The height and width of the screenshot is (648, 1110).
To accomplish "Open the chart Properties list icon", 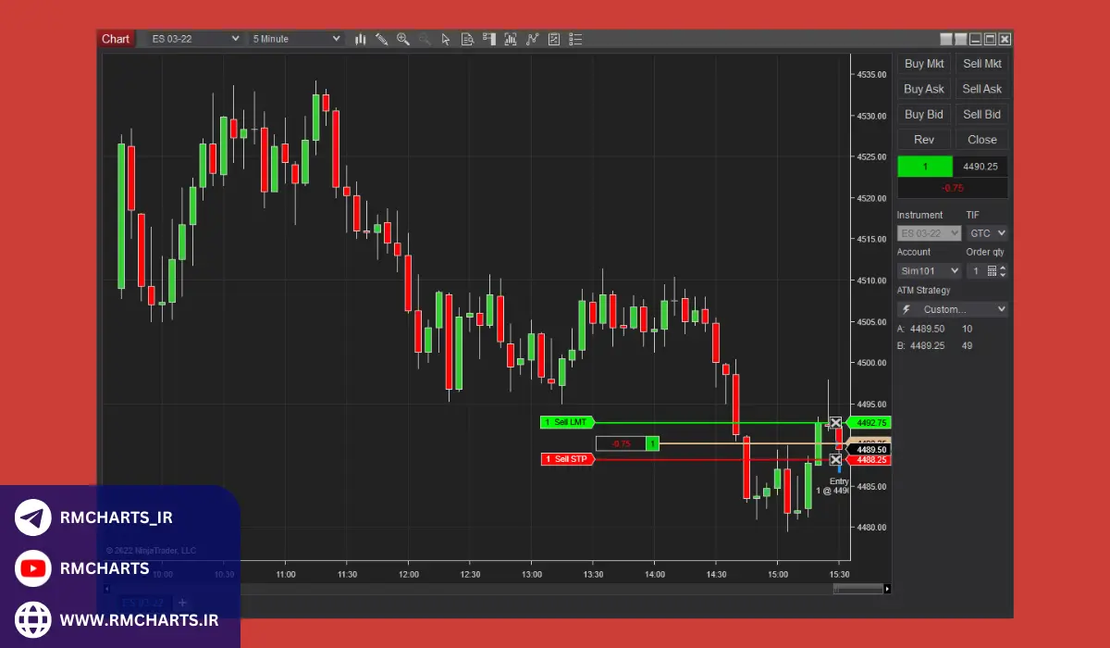I will click(575, 39).
